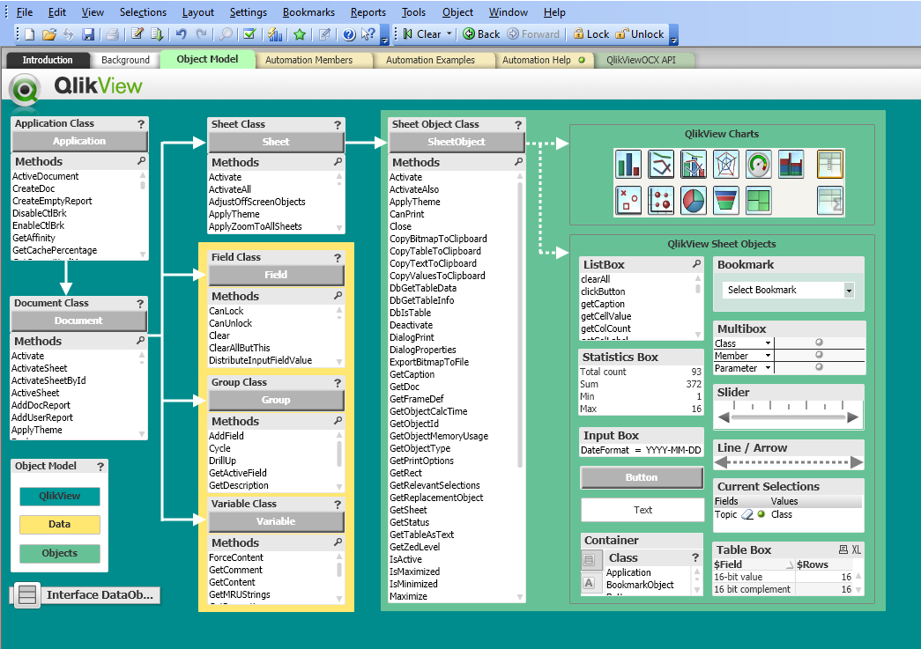Click the XL export icon in Table Box
Image resolution: width=921 pixels, height=649 pixels.
pos(857,549)
